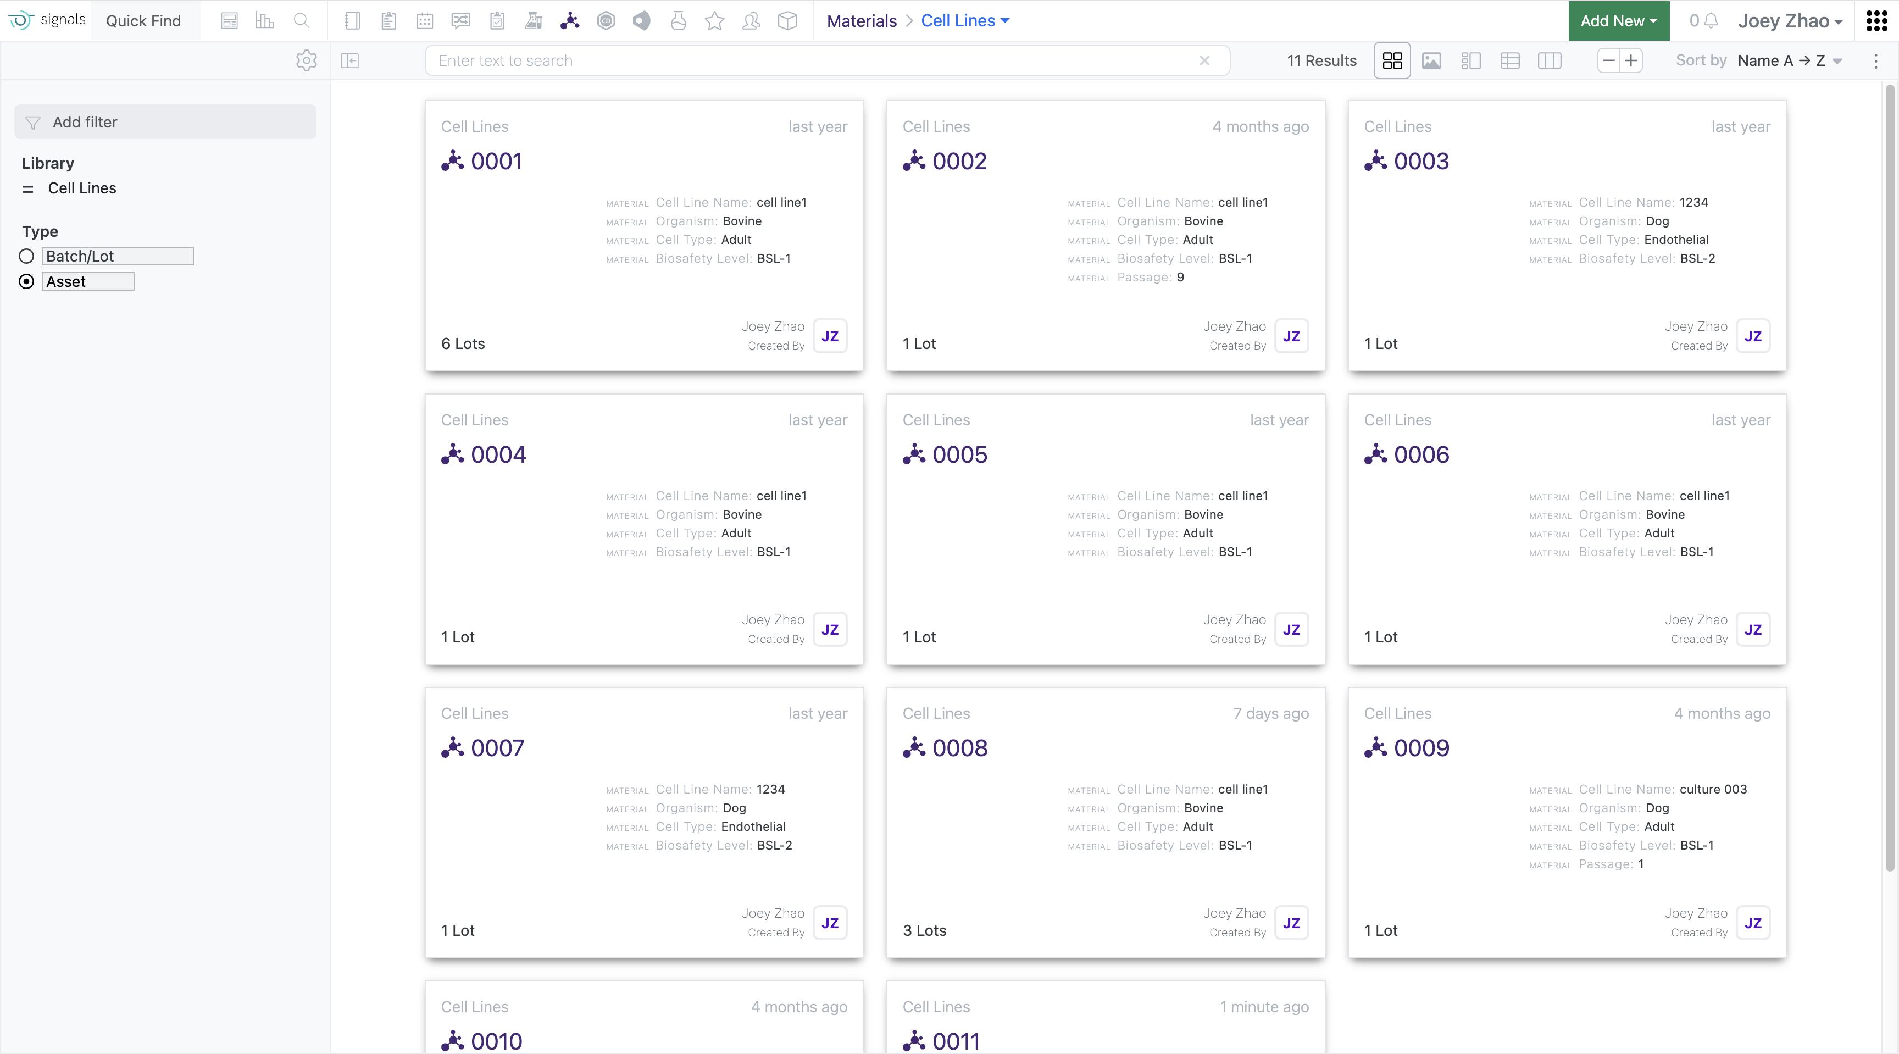
Task: Switch to the image gallery view
Action: coord(1431,60)
